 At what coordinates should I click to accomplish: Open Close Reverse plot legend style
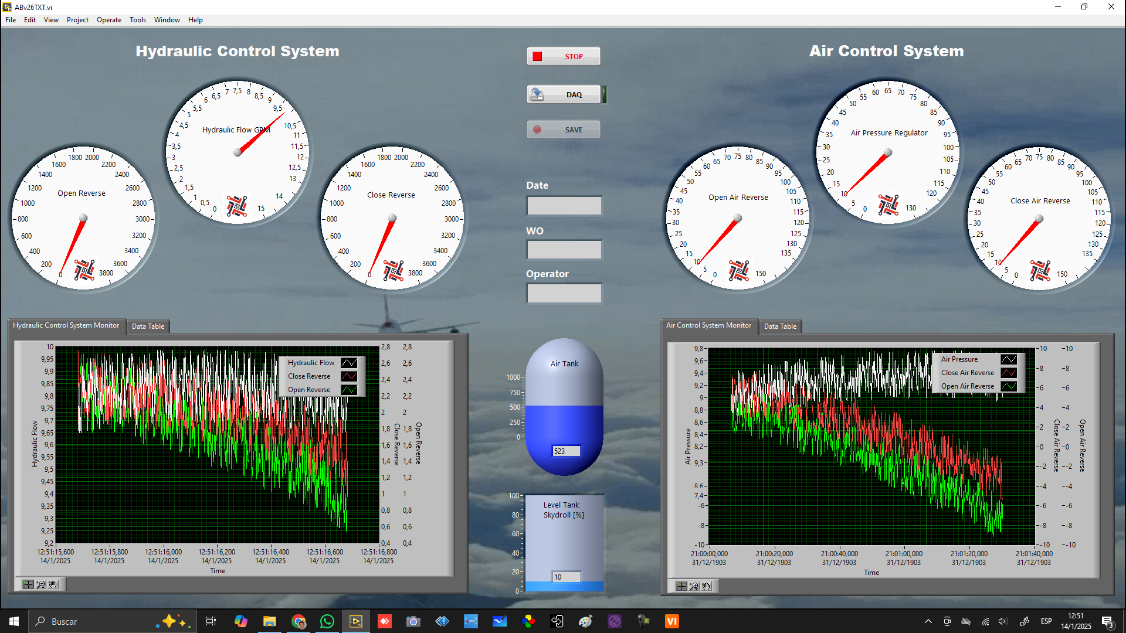coord(349,376)
